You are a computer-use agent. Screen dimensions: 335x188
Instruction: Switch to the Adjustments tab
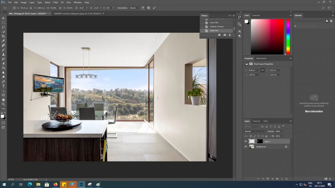[x=261, y=58]
